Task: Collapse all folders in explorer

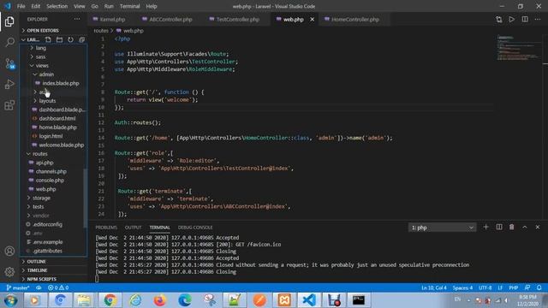Action: pyautogui.click(x=82, y=40)
